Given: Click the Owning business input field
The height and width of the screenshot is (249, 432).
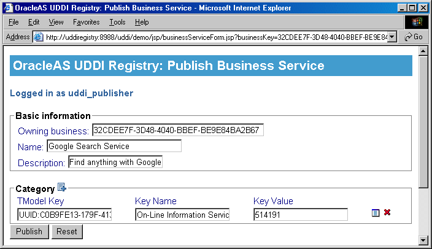Looking at the screenshot, I should point(178,130).
